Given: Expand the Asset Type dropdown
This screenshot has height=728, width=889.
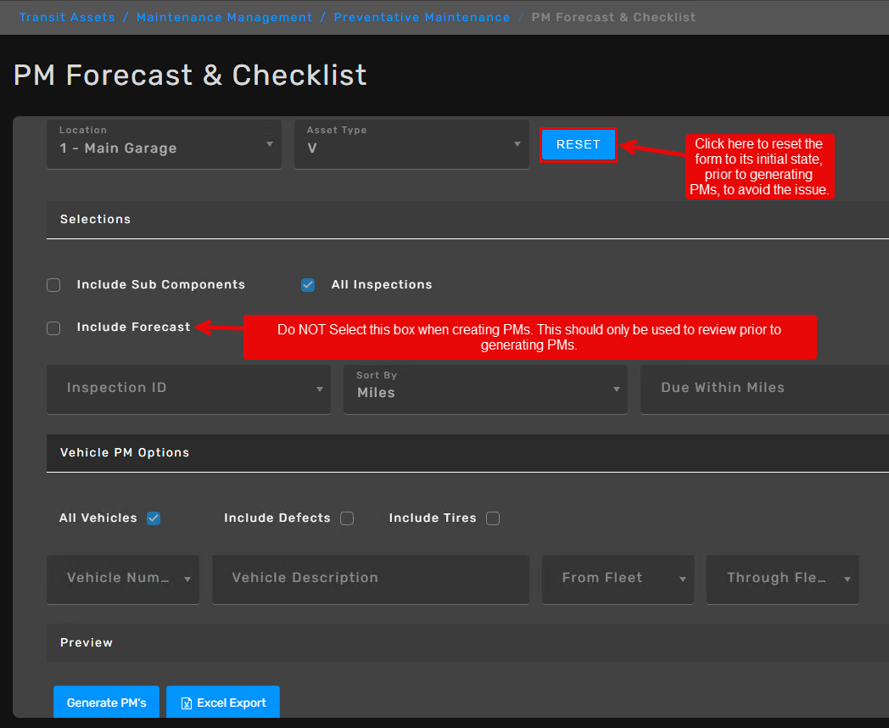Looking at the screenshot, I should coord(411,144).
